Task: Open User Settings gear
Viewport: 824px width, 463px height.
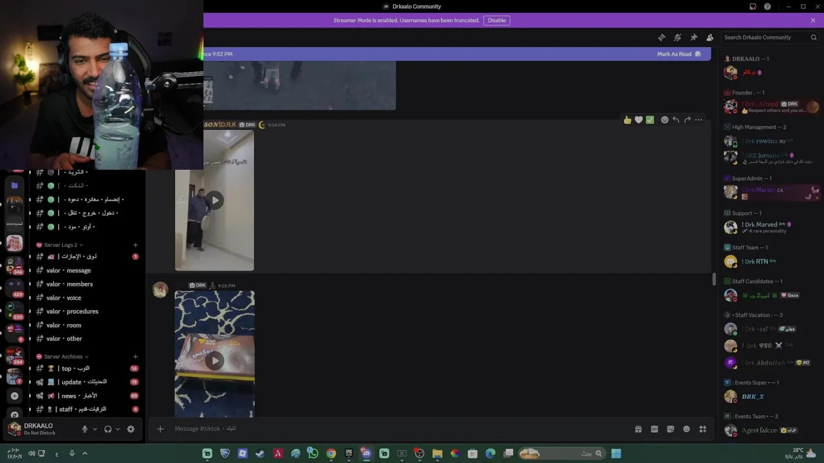Action: pos(131,429)
